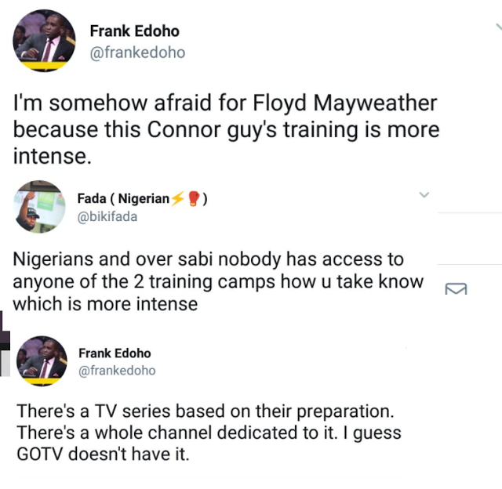Open the envelope message icon
The width and height of the screenshot is (502, 489).
(456, 289)
